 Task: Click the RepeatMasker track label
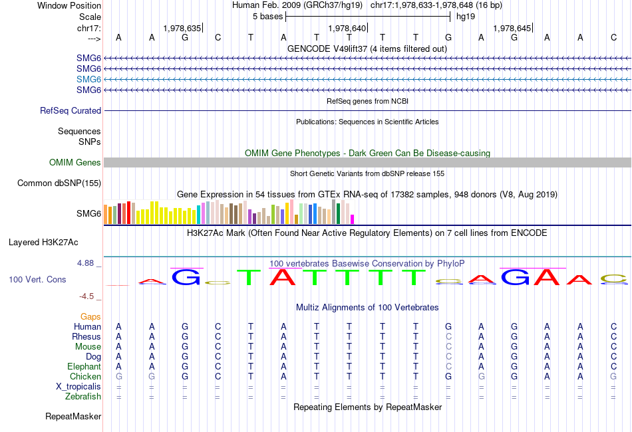[73, 417]
